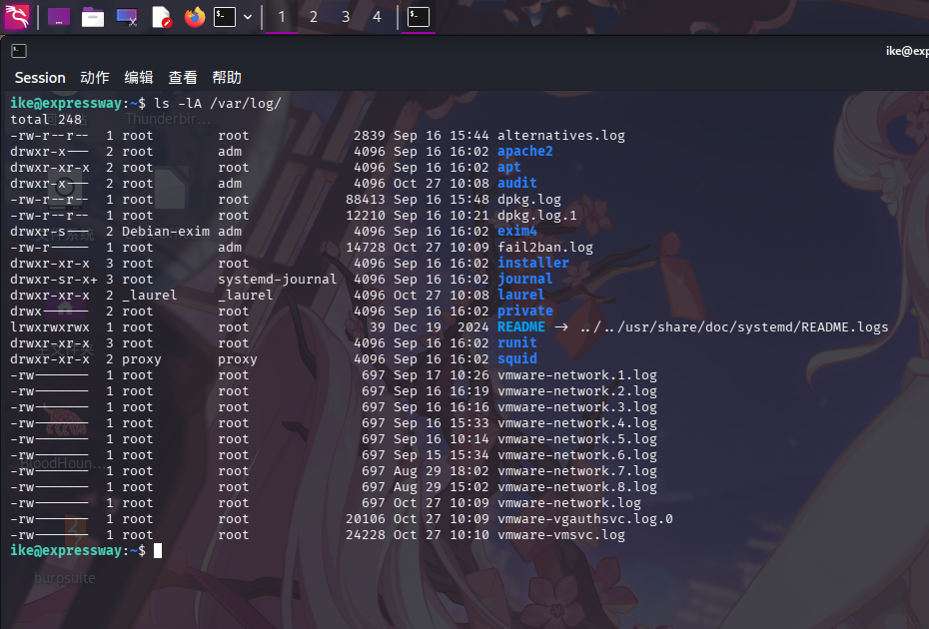Click the 'ls -lA /var/log/' command text

coord(218,104)
